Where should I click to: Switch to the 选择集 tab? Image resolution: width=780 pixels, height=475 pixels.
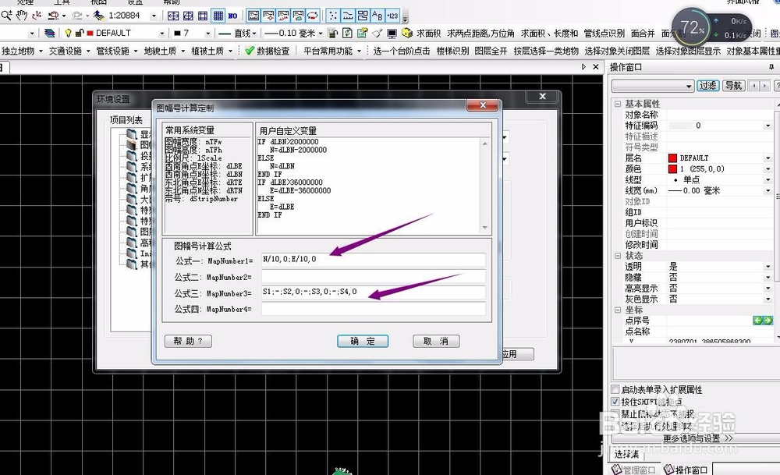(x=627, y=454)
